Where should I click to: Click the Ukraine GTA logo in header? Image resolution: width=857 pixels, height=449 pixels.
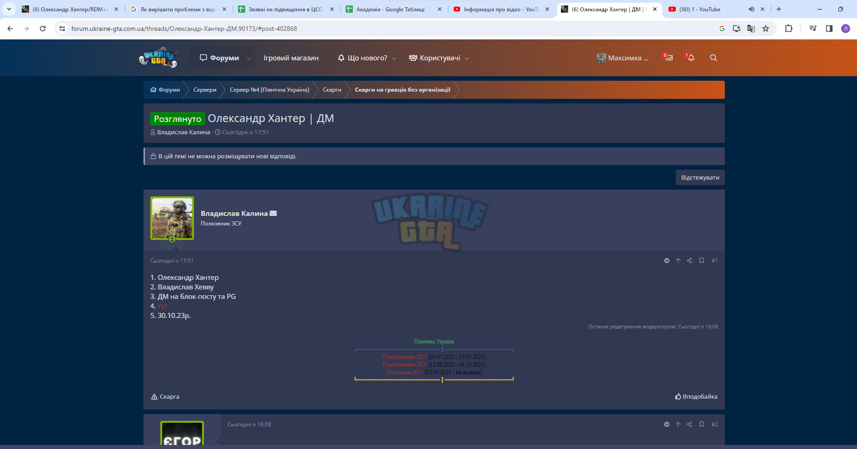click(158, 58)
